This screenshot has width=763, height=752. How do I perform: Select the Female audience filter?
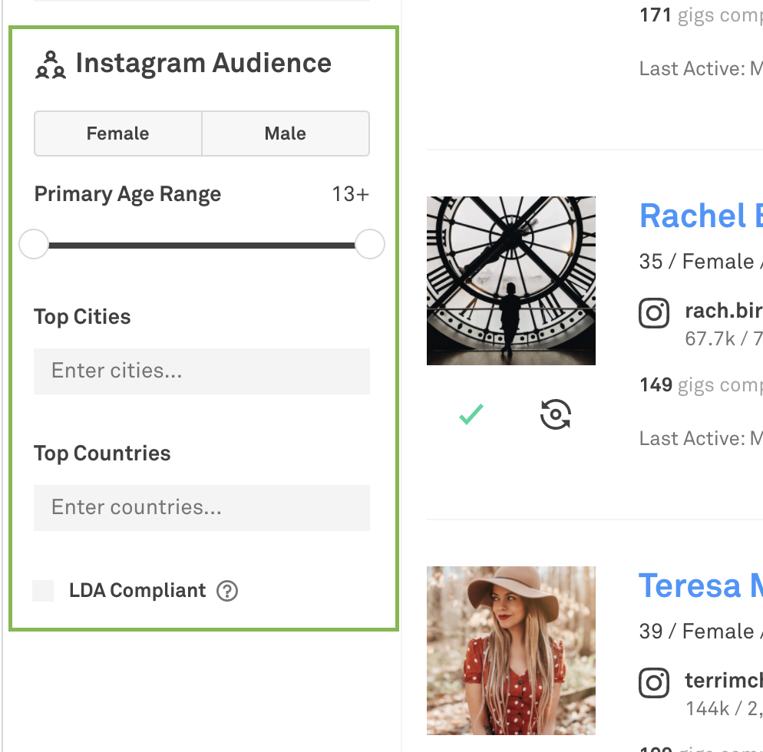tap(117, 134)
